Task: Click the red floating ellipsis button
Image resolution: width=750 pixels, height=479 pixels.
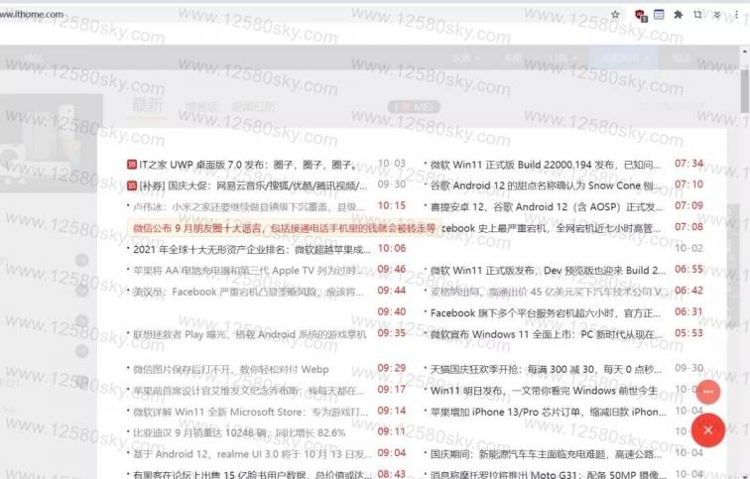Action: (x=708, y=392)
